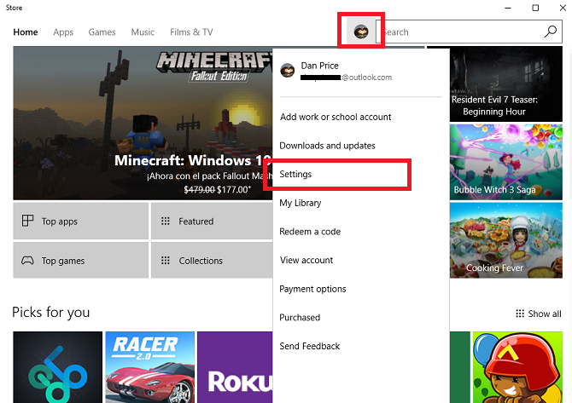This screenshot has width=572, height=403.
Task: Go to the Home tab
Action: pyautogui.click(x=26, y=32)
